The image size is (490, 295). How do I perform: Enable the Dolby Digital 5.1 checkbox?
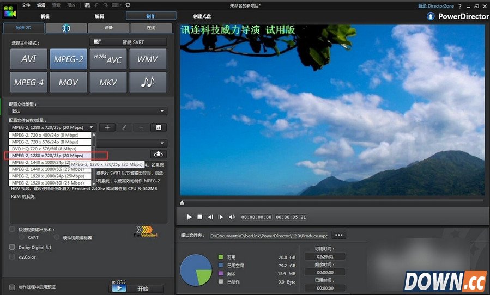[x=13, y=247]
